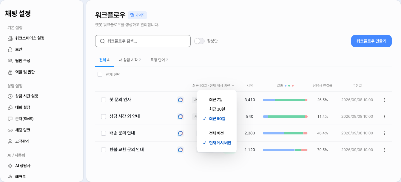Choose 현재 게시 버전 option
Viewport: 401px width, 182px height.
(x=217, y=143)
